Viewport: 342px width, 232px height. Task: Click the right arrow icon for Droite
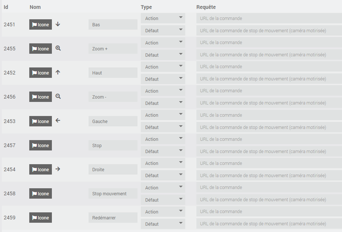[x=58, y=169]
